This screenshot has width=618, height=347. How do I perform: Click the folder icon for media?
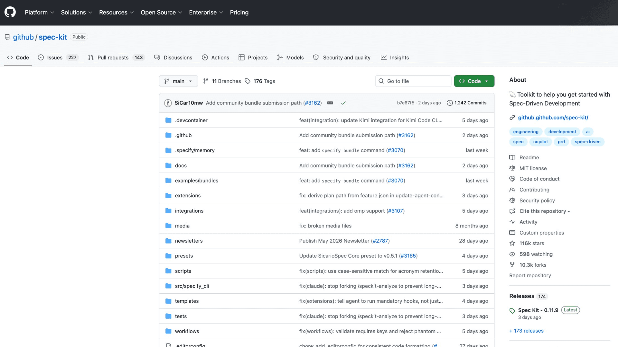(x=168, y=226)
